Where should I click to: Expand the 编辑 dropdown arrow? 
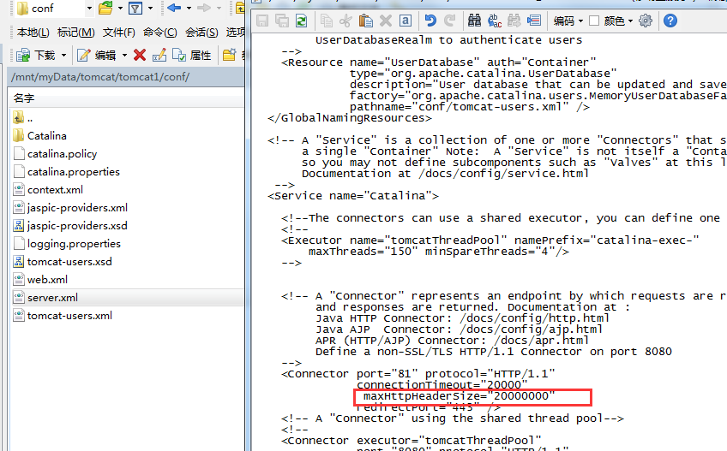[x=124, y=56]
